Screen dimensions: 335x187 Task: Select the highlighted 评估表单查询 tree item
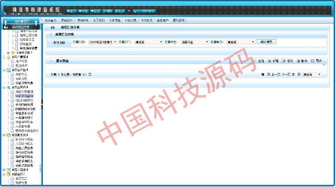point(25,96)
